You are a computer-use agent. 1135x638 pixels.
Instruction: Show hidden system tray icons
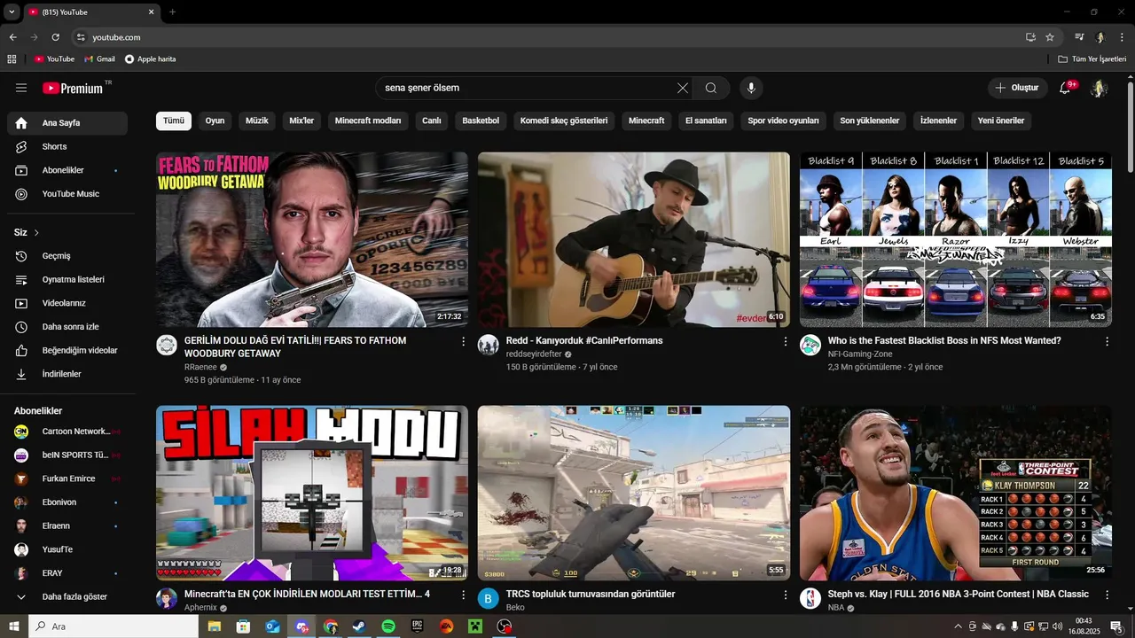(958, 626)
